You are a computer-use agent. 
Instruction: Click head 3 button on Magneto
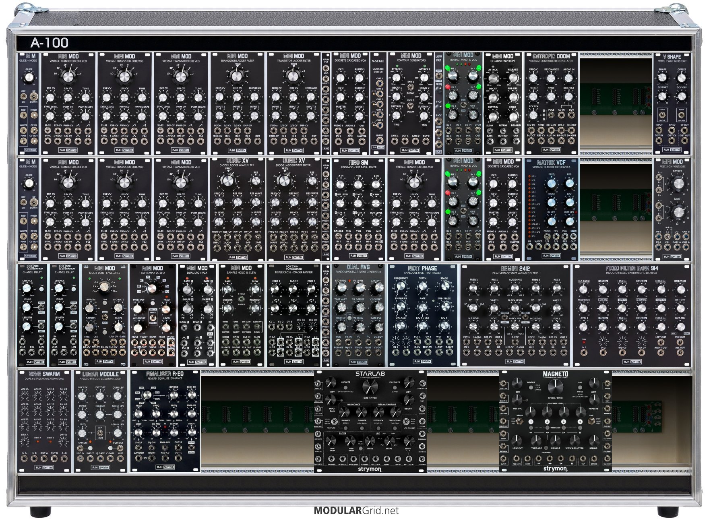click(563, 422)
